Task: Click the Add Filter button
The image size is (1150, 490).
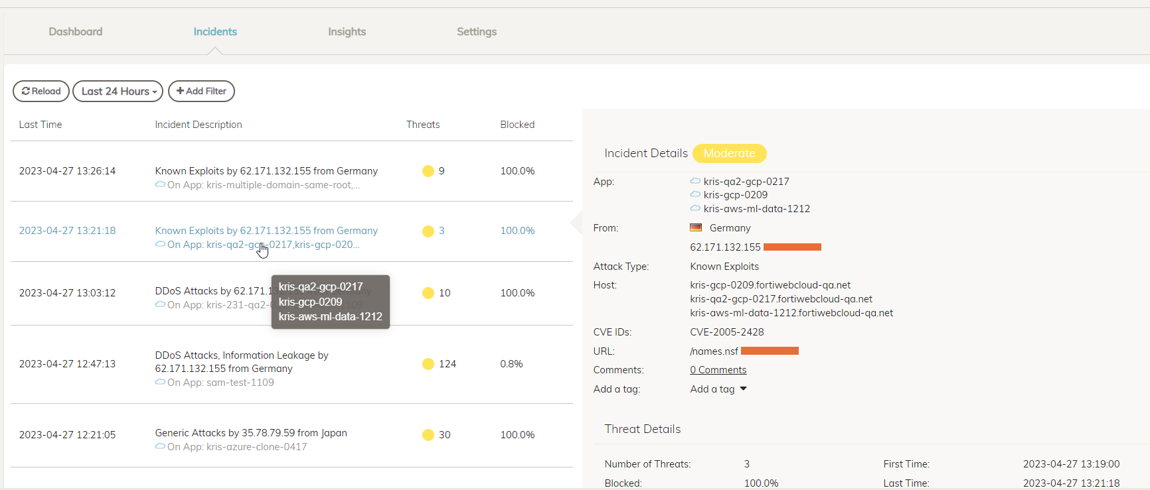Action: [201, 92]
